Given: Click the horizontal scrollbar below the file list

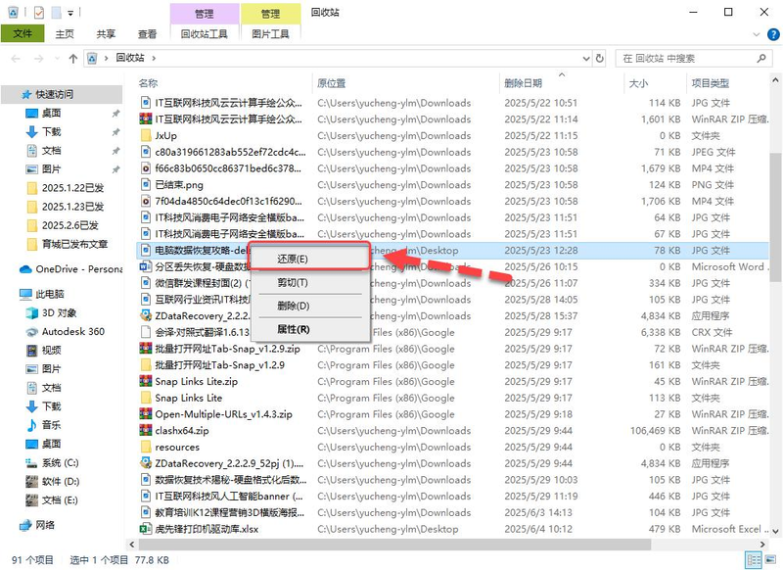Looking at the screenshot, I should coord(391,541).
